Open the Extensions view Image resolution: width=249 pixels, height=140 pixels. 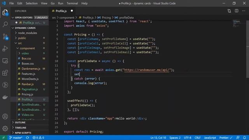click(x=5, y=73)
